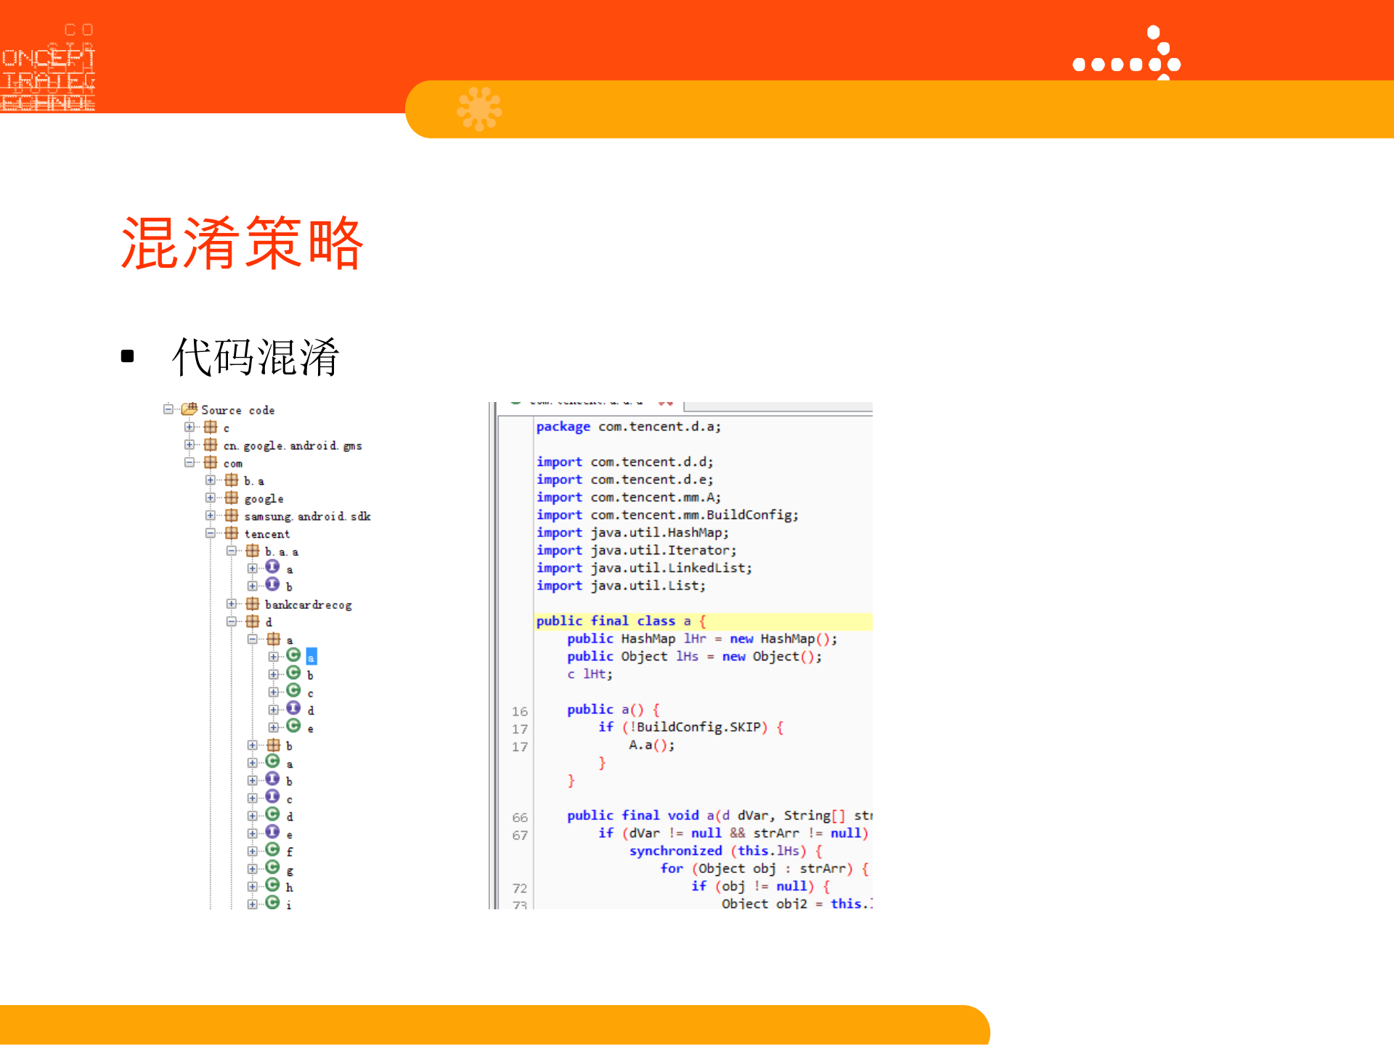Select the green class icon 'h'
1394x1045 pixels.
pyautogui.click(x=272, y=885)
